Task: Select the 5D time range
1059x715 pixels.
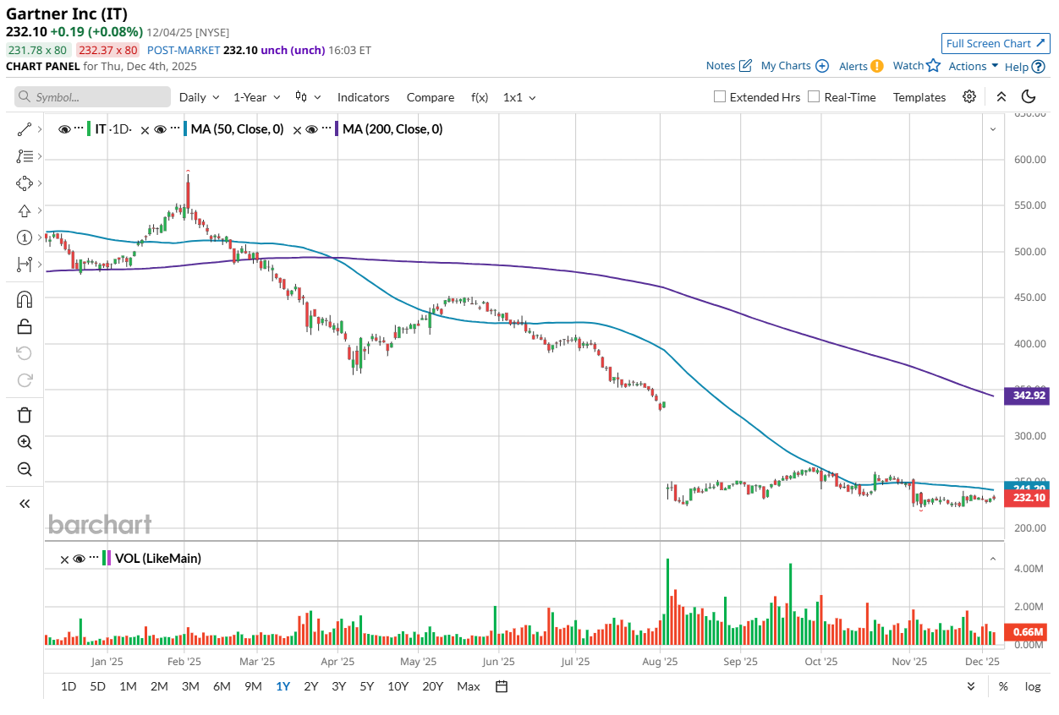Action: (98, 686)
